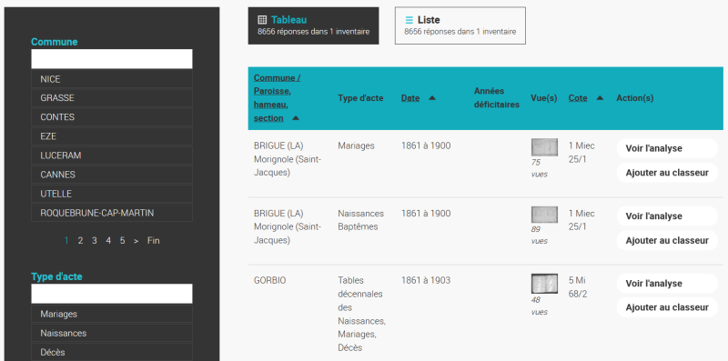Filter by commune CANNES

[x=112, y=175]
